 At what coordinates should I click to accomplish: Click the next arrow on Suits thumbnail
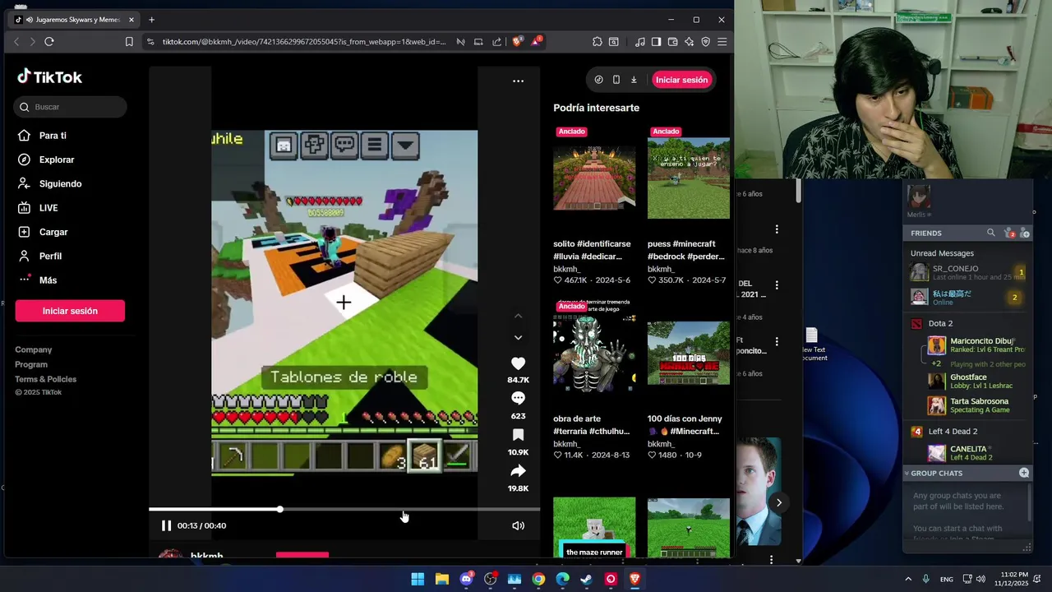pos(778,502)
